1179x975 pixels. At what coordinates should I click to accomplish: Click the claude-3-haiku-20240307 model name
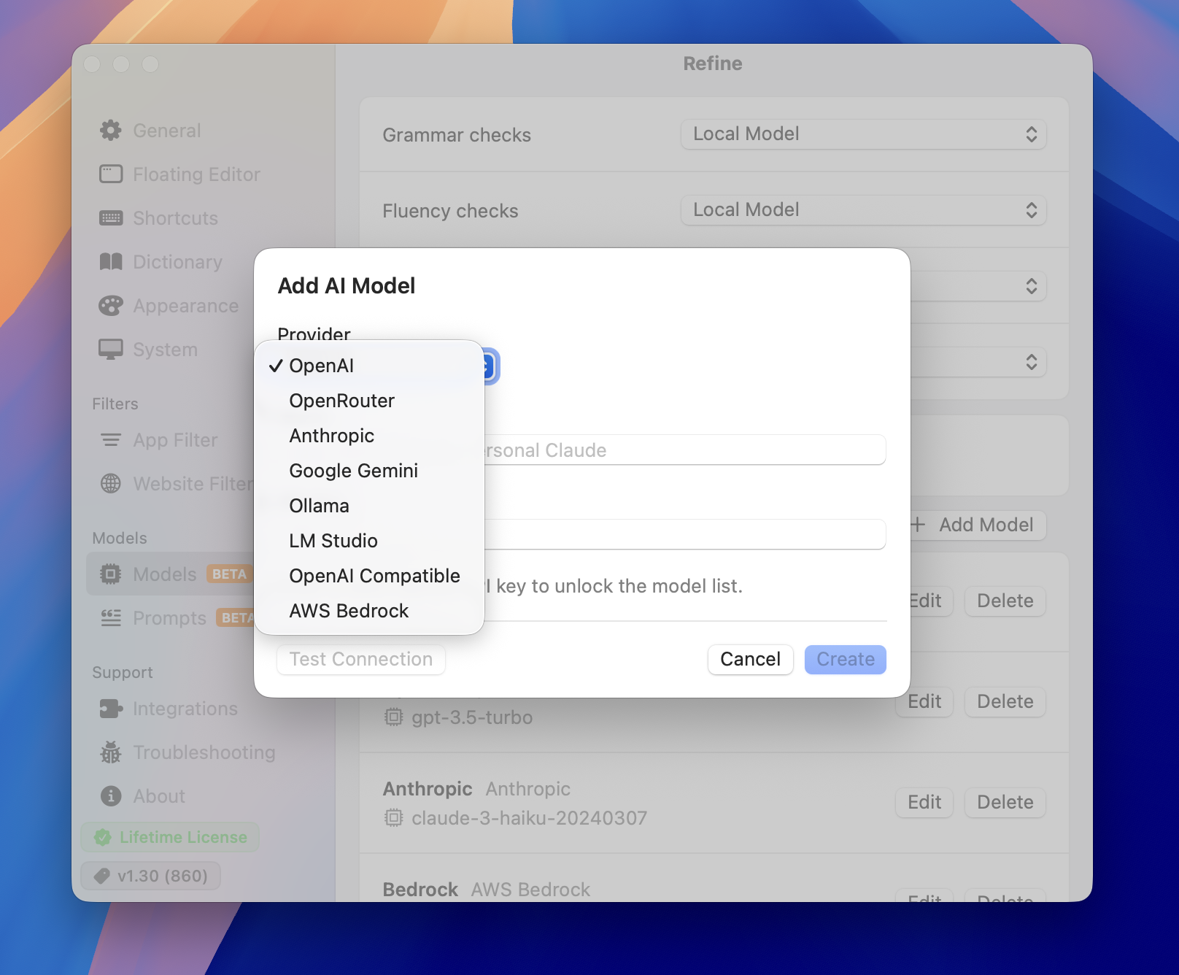(529, 818)
